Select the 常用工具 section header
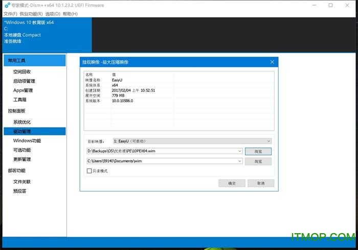The height and width of the screenshot is (250, 358). [35, 61]
